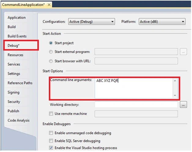Show the Security page
The image size is (192, 152).
[14, 102]
